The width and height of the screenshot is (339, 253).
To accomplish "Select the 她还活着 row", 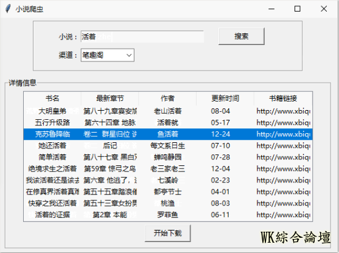I will click(168, 145).
